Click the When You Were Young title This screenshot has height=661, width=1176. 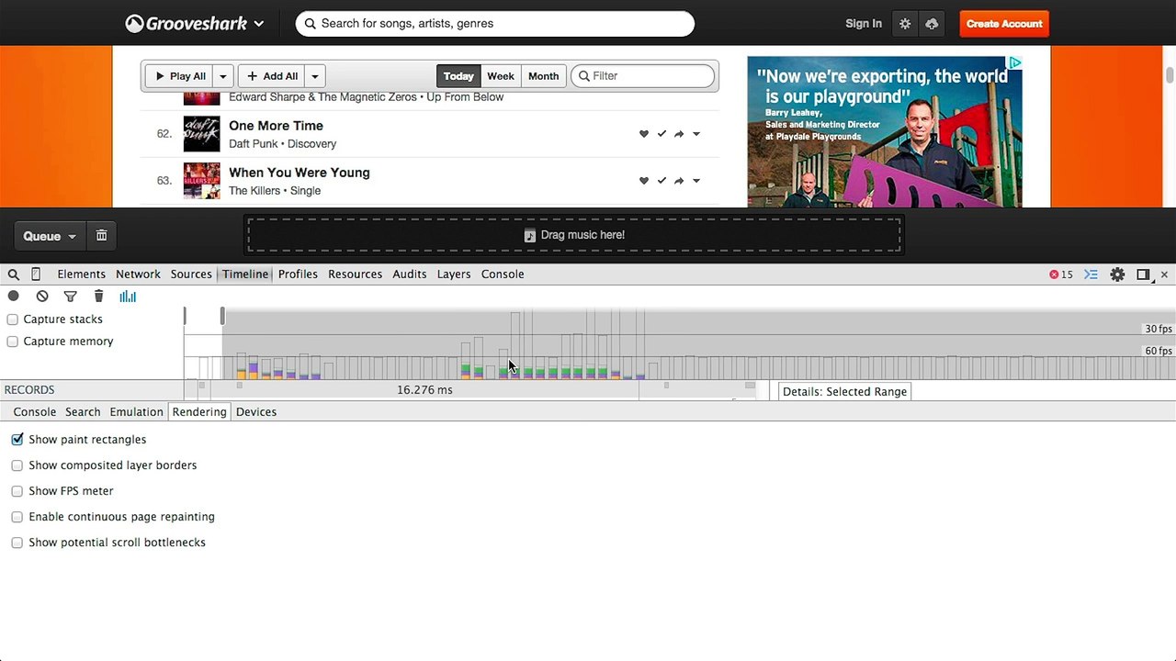[x=300, y=173]
